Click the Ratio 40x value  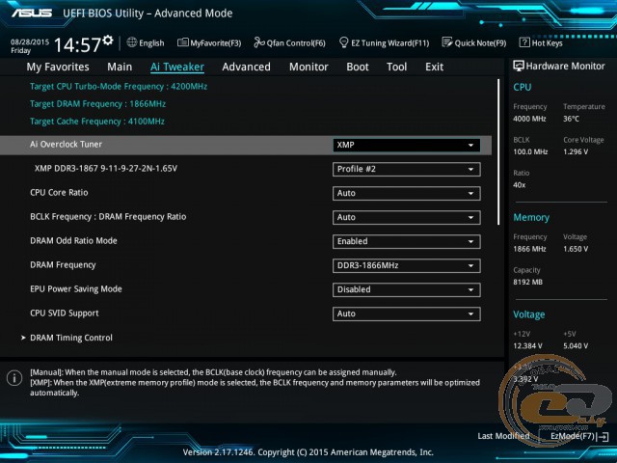520,184
